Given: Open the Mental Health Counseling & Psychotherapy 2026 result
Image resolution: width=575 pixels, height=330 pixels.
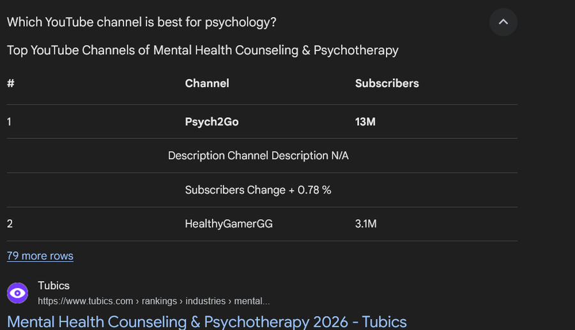Looking at the screenshot, I should [x=206, y=321].
